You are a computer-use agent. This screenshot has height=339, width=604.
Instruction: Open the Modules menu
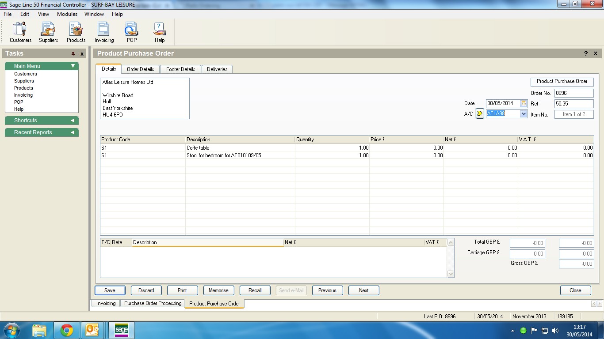tap(67, 14)
